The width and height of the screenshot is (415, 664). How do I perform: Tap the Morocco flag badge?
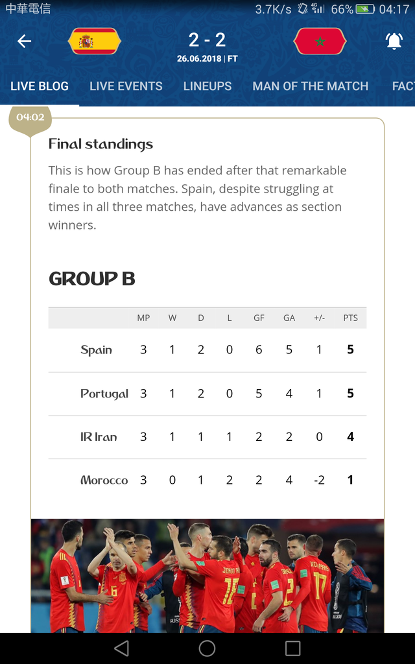click(x=320, y=41)
